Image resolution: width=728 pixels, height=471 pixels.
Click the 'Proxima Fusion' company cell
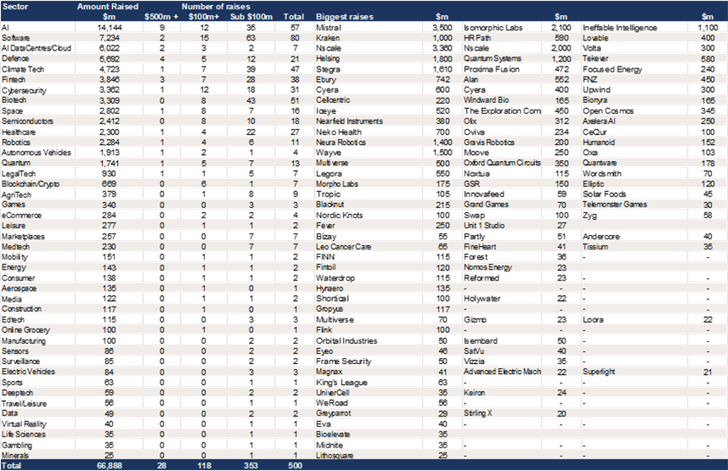point(492,69)
